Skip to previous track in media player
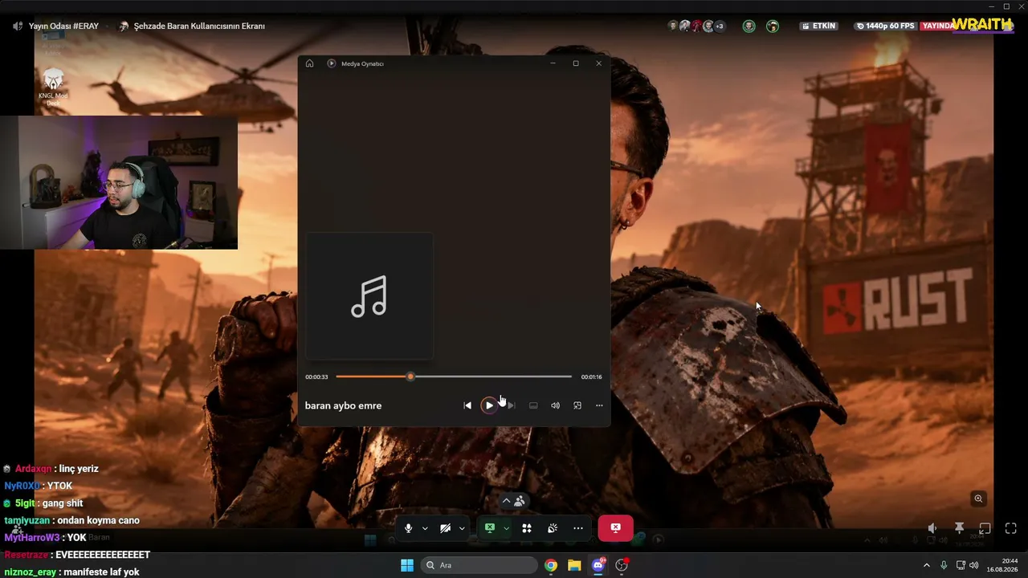The height and width of the screenshot is (578, 1028). (x=467, y=405)
